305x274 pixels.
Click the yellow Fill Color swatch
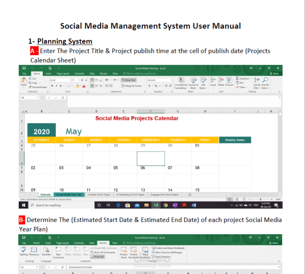tap(77, 86)
